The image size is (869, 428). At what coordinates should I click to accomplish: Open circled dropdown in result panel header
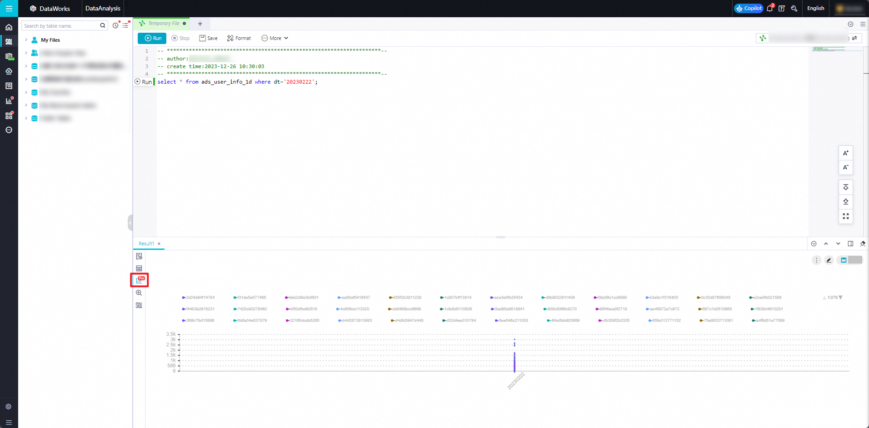814,244
